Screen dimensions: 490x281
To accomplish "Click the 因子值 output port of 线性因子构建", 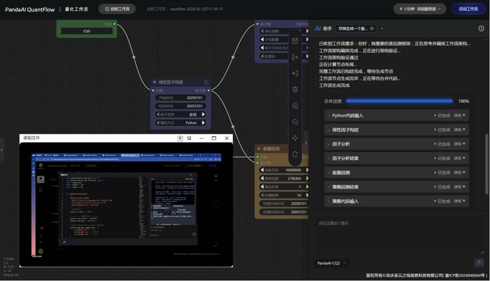I will click(x=208, y=91).
